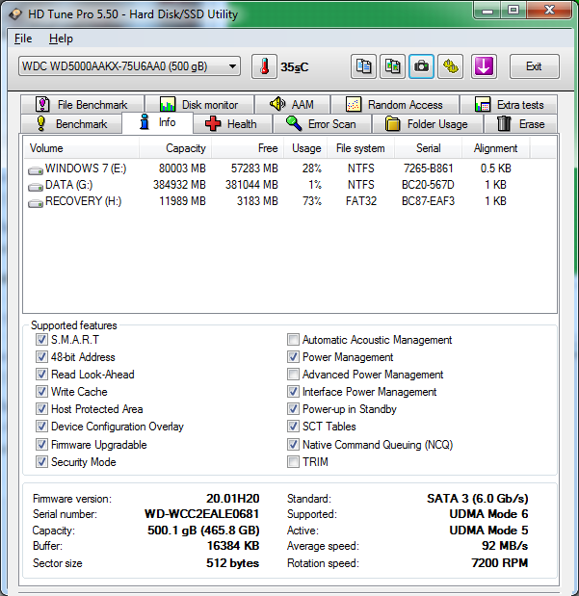Open the Disk monitor tab
The image size is (579, 596).
tap(199, 104)
